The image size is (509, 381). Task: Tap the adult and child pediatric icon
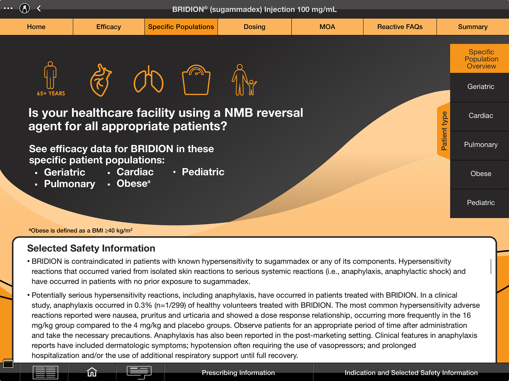point(244,80)
